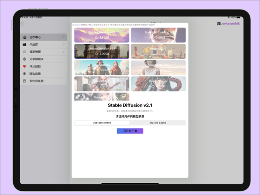Click the 模型管理 icon
Image resolution: width=260 pixels, height=195 pixels.
click(x=24, y=52)
